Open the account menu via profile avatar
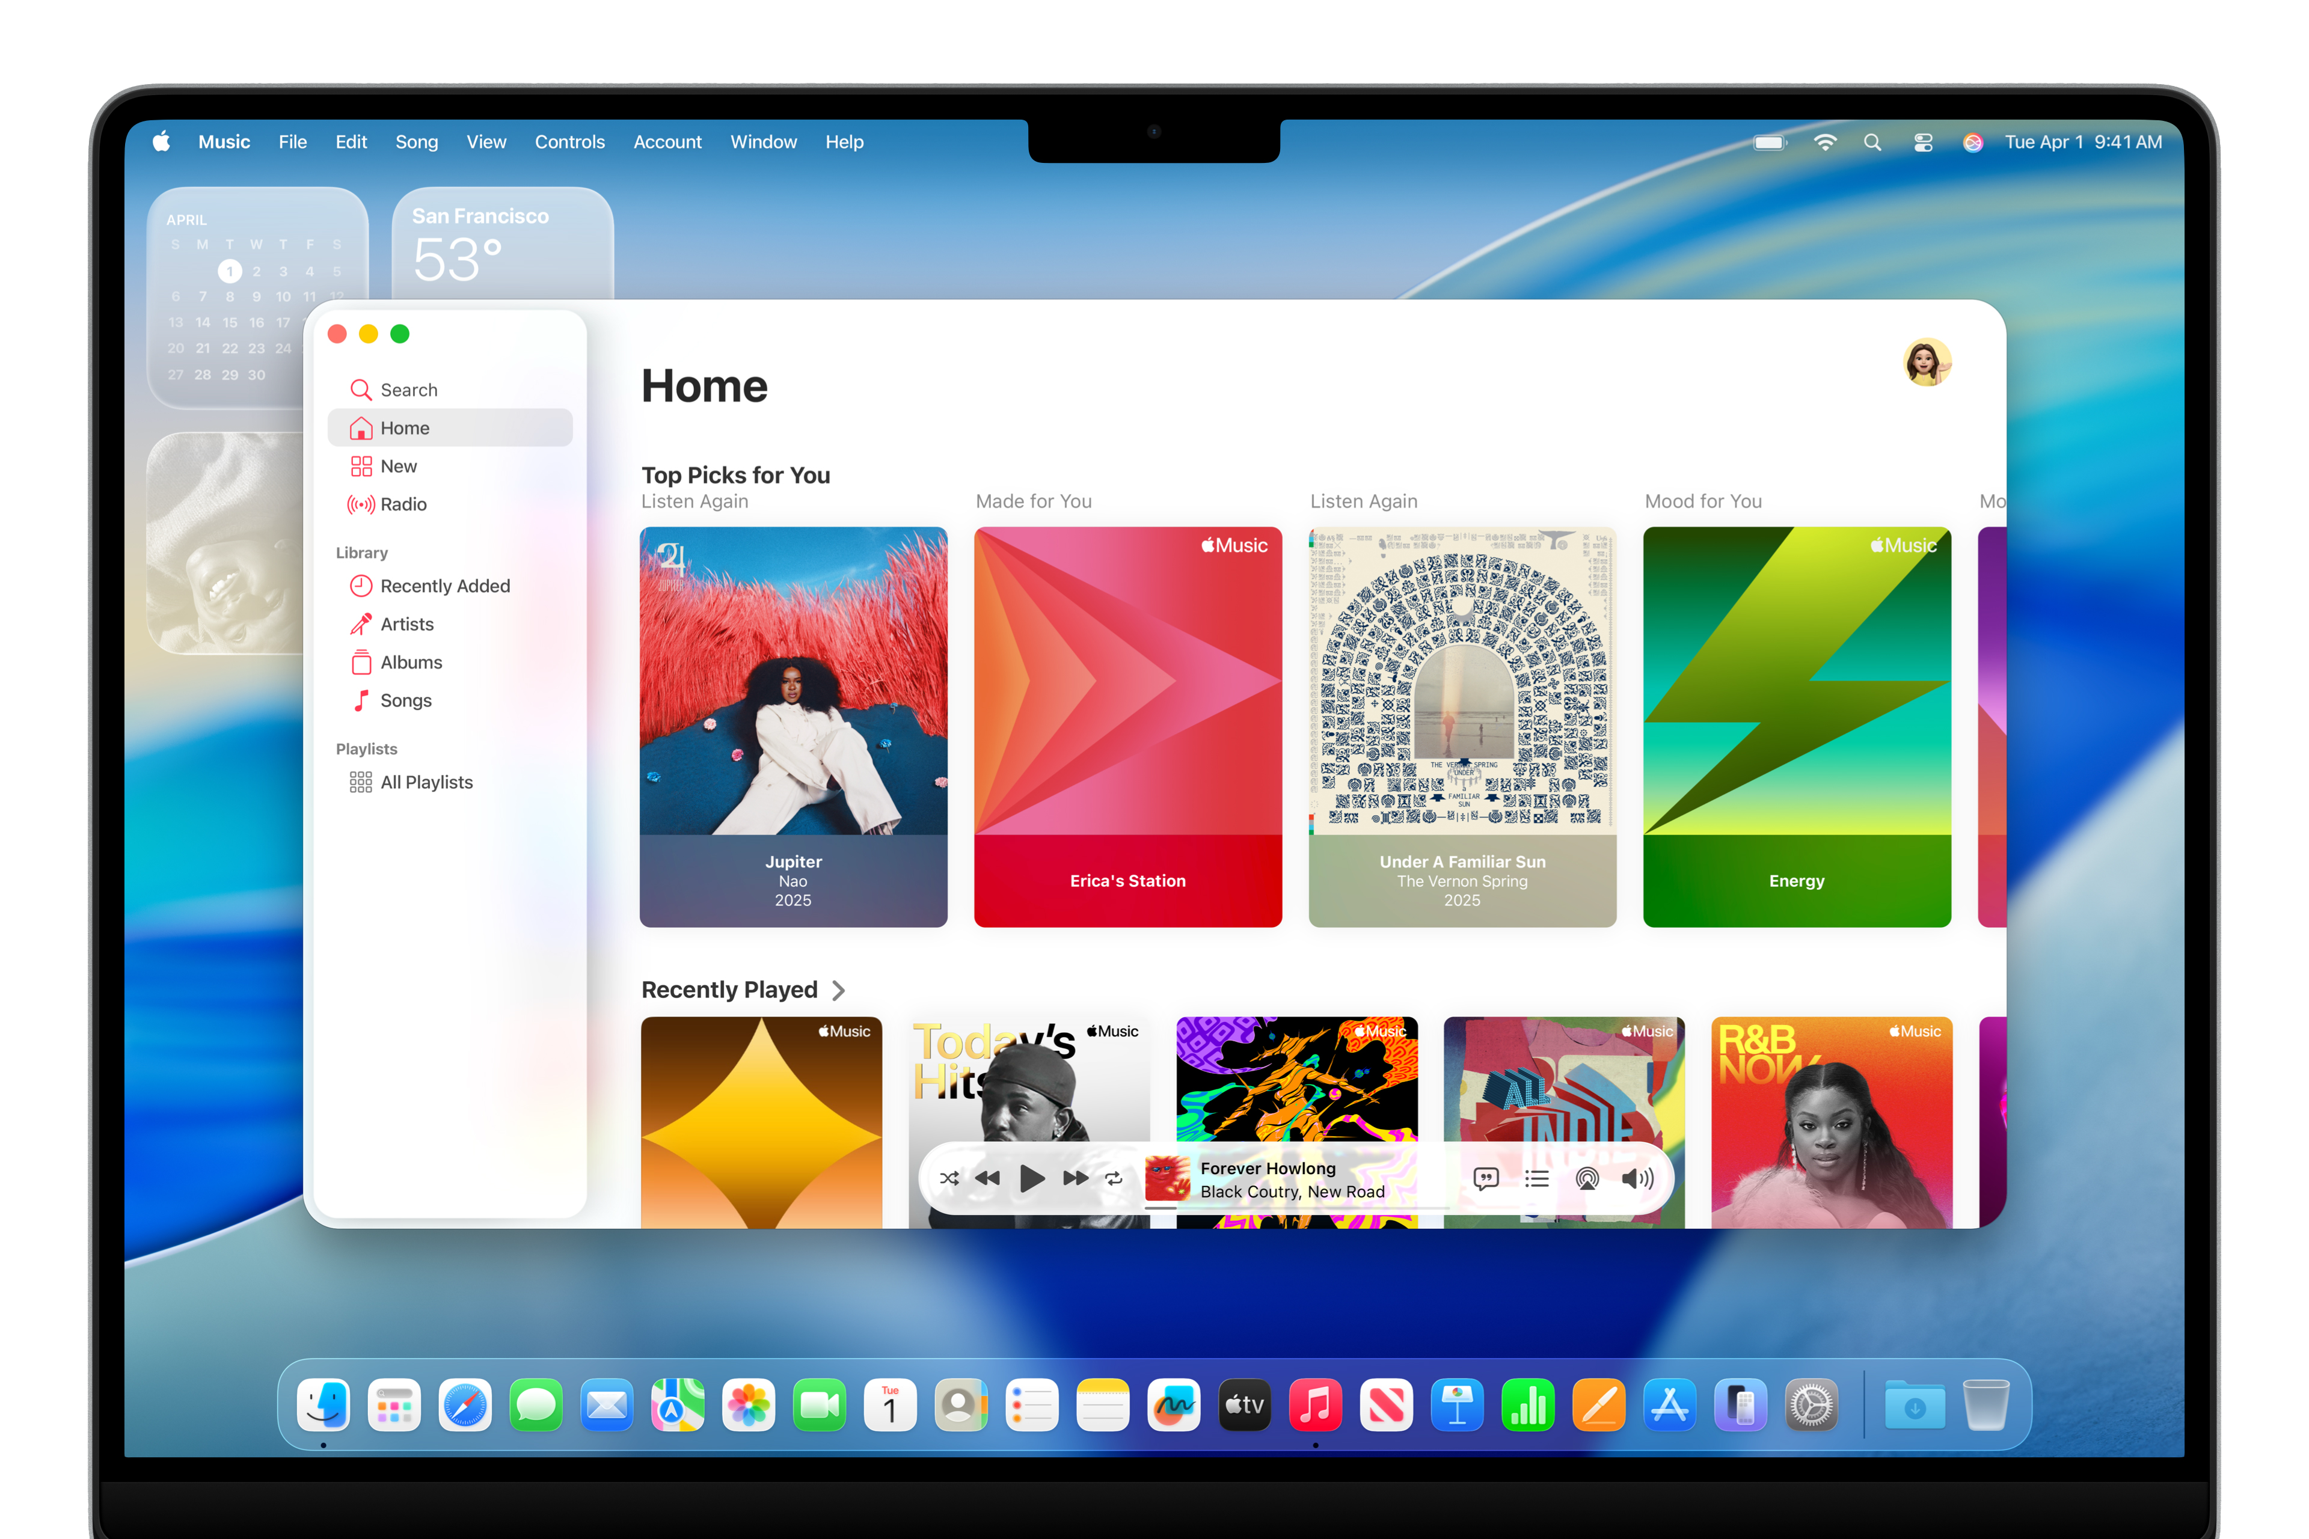The width and height of the screenshot is (2309, 1539). [1927, 361]
